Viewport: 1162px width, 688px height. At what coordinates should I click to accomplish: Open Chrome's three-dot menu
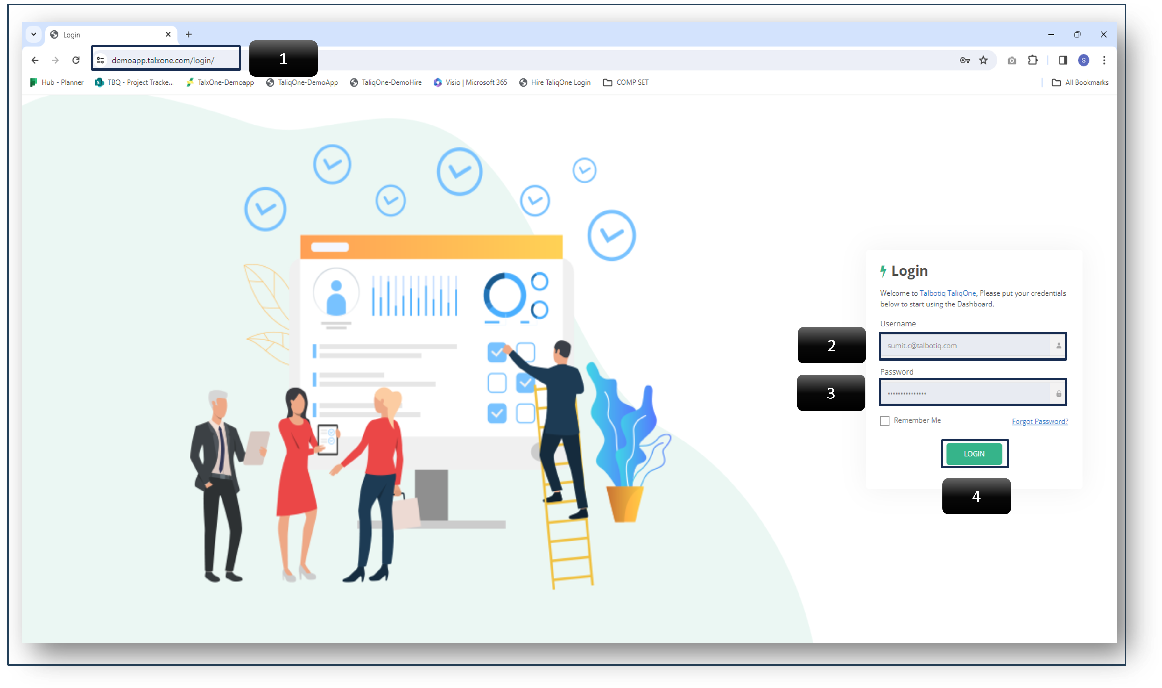coord(1104,60)
